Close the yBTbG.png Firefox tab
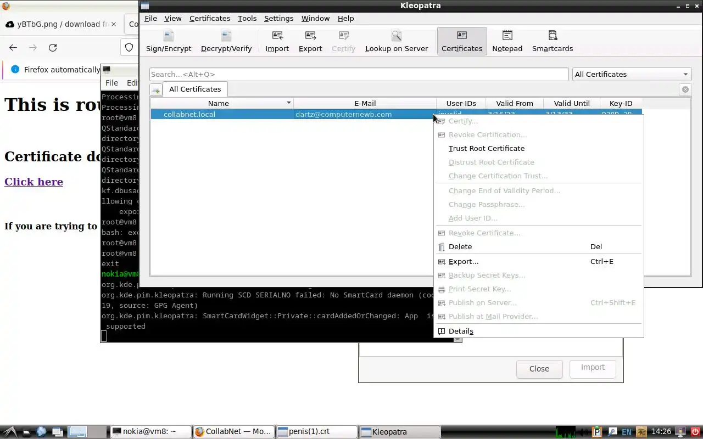Viewport: 703px width, 439px height. click(114, 24)
